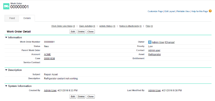Click the Service Contract label
Viewport: 215px width, 101px height.
[x=32, y=62]
